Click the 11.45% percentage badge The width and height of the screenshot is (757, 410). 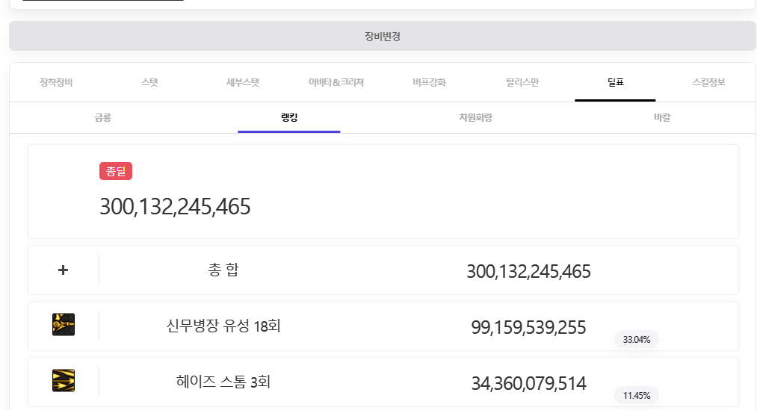tap(637, 396)
